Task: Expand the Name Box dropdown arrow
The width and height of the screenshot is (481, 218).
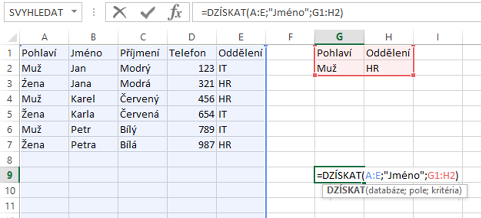Action: coord(74,12)
